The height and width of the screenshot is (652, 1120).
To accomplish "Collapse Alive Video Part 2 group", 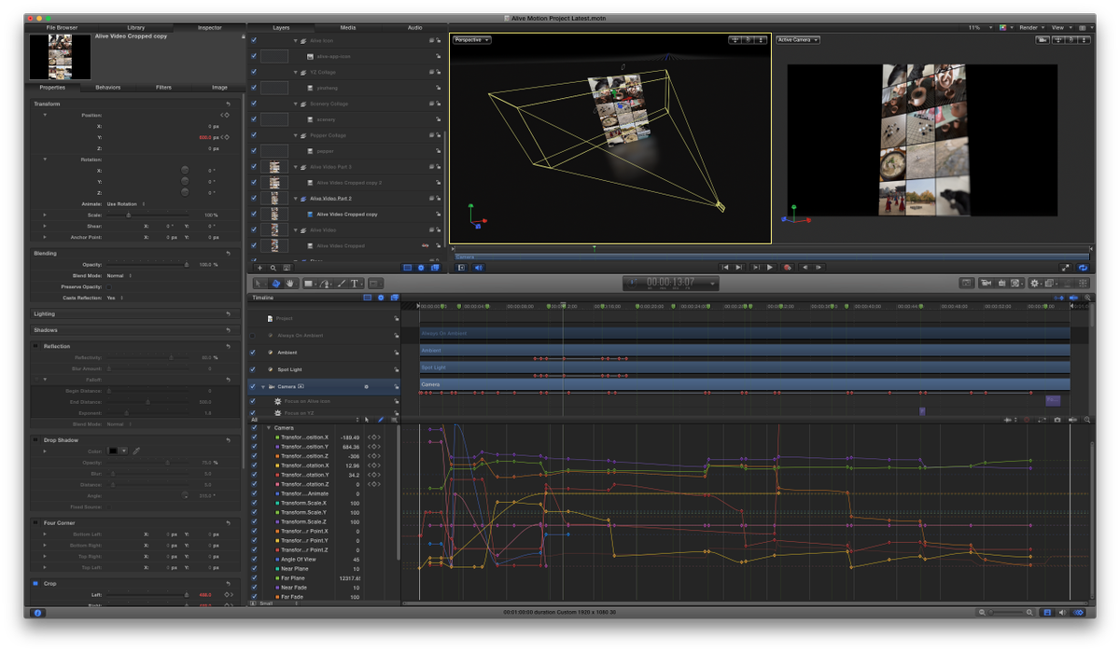I will [296, 199].
